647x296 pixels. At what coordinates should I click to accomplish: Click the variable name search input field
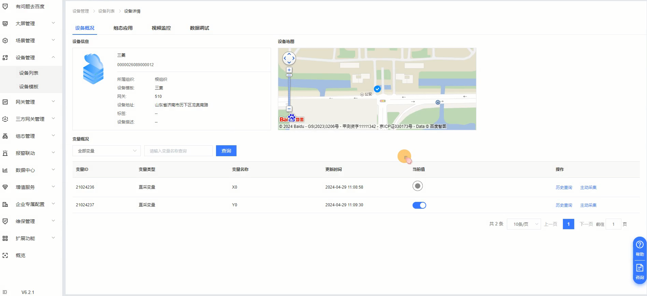[x=178, y=151]
